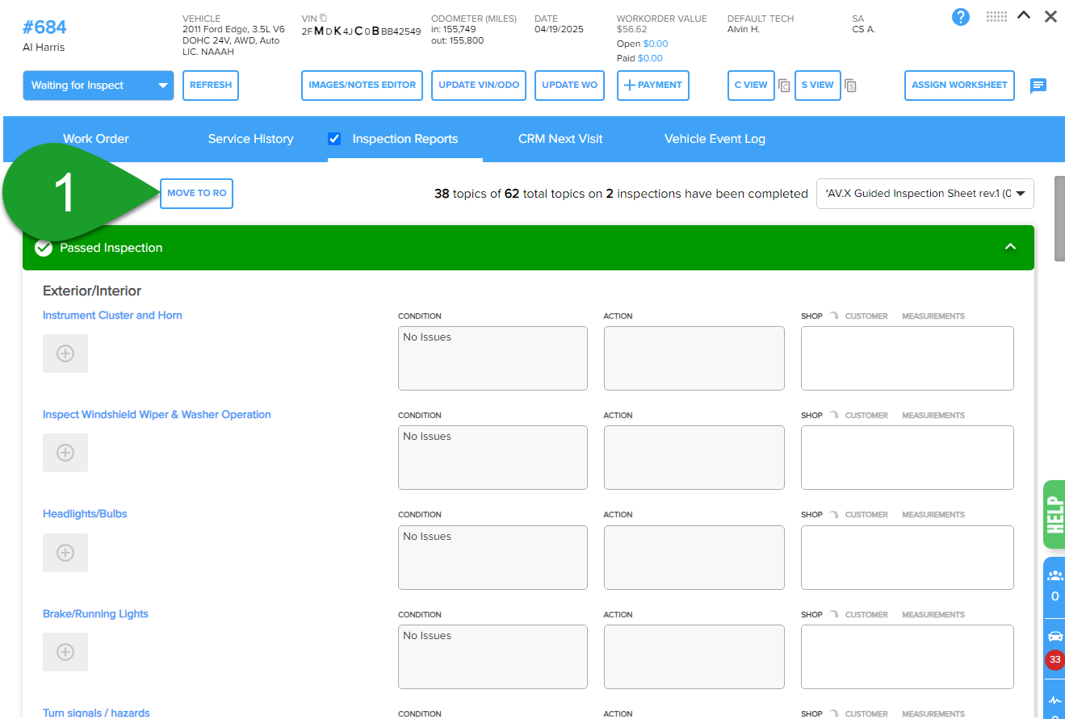Screen dimensions: 1065x719
Task: Open Brake/Running Lights topic link
Action: [95, 614]
